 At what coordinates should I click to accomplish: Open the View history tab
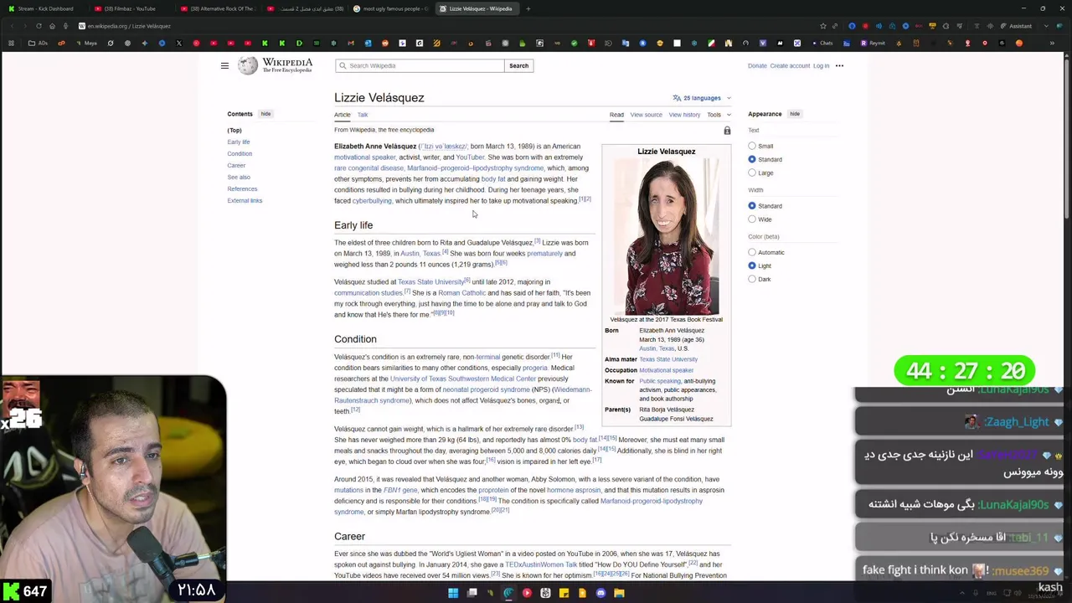tap(684, 115)
